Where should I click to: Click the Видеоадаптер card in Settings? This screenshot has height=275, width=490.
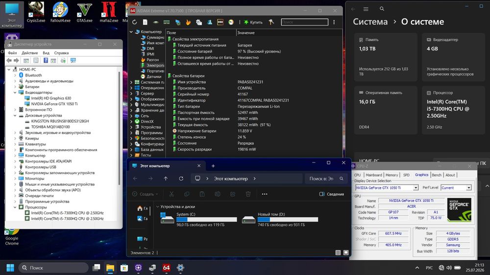453,57
